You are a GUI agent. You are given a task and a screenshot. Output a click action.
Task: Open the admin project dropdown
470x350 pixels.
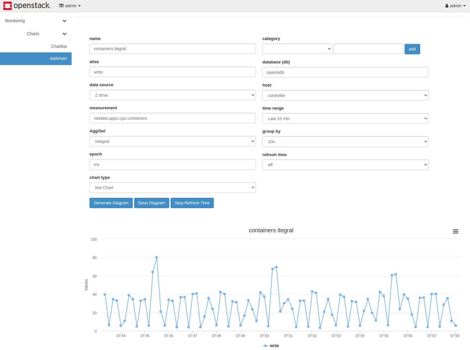click(x=70, y=6)
